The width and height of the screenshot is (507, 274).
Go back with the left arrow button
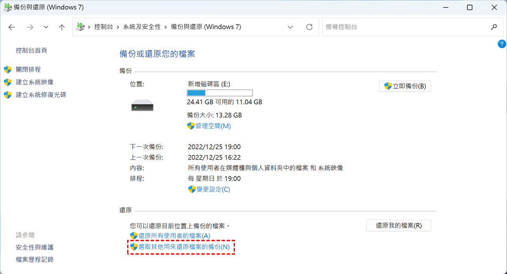point(12,27)
